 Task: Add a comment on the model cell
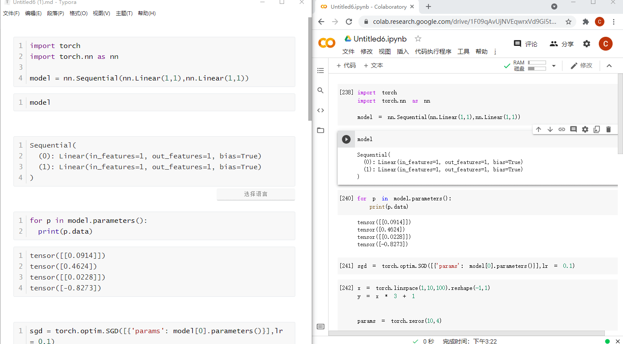point(573,129)
